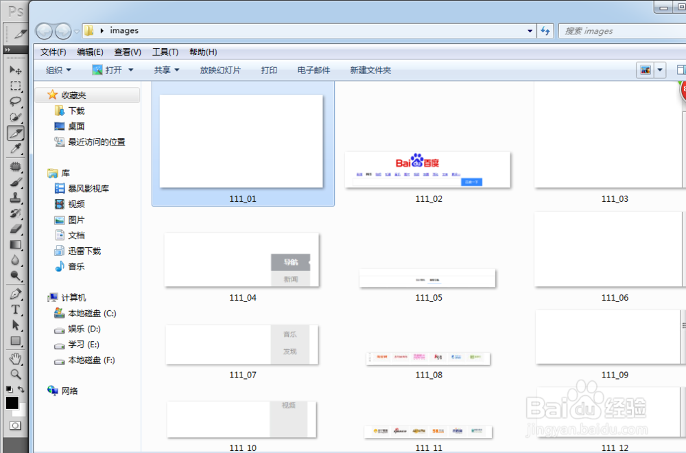
Task: Open the view options dropdown arrow
Action: tap(660, 70)
